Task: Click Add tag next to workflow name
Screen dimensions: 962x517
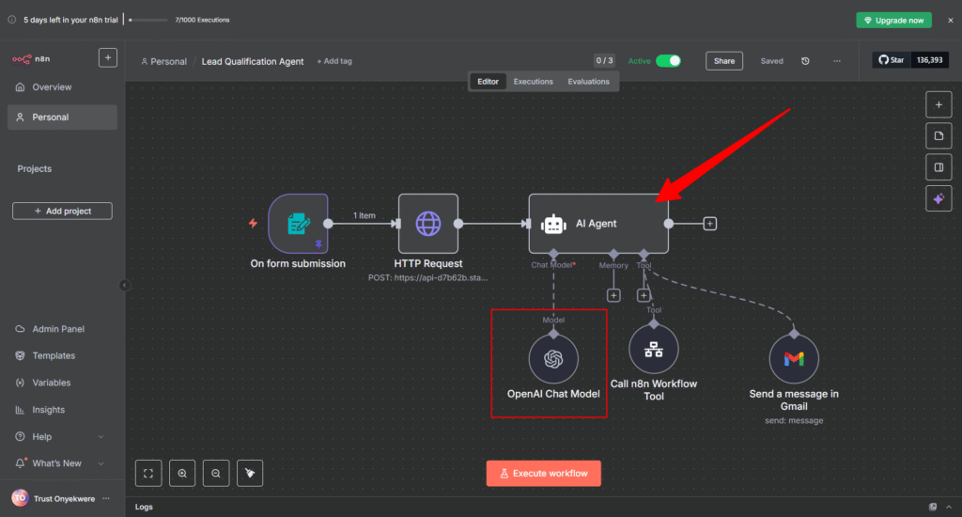Action: coord(334,61)
